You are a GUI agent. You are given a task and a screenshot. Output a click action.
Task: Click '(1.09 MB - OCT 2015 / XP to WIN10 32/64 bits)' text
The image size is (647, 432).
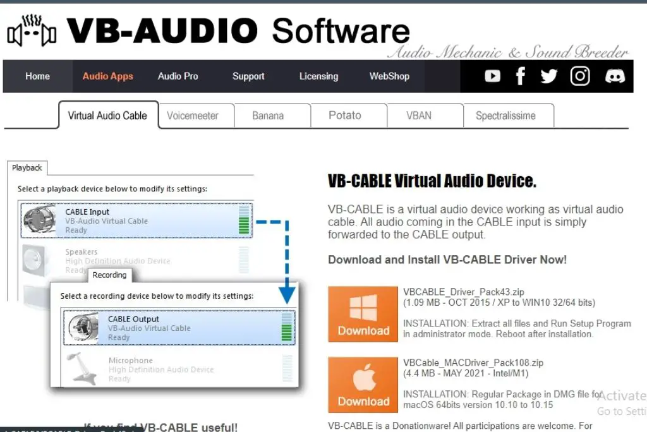[x=499, y=303]
